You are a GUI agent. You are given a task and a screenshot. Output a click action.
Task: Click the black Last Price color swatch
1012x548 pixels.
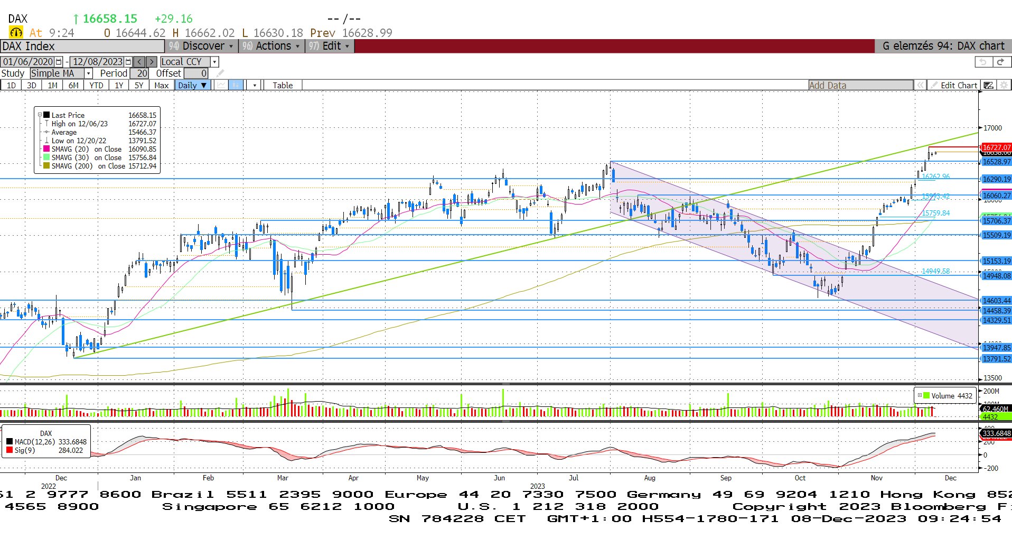pos(46,115)
